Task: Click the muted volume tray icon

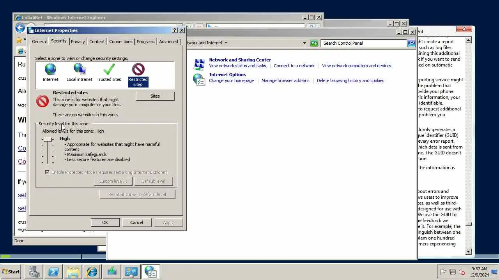Action: click(x=462, y=272)
